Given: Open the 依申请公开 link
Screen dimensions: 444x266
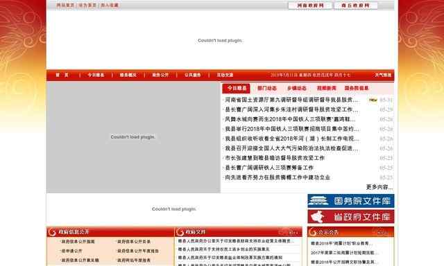Looking at the screenshot, I should pyautogui.click(x=71, y=251).
